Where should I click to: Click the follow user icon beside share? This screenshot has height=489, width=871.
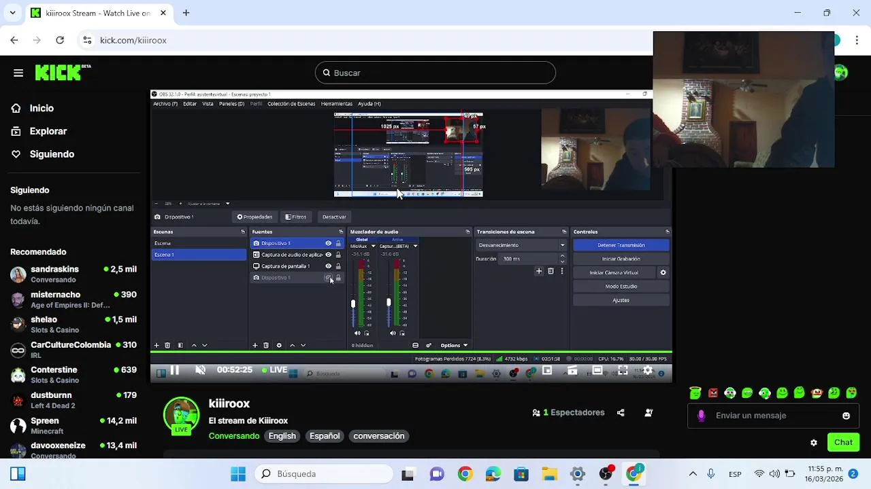(x=648, y=412)
